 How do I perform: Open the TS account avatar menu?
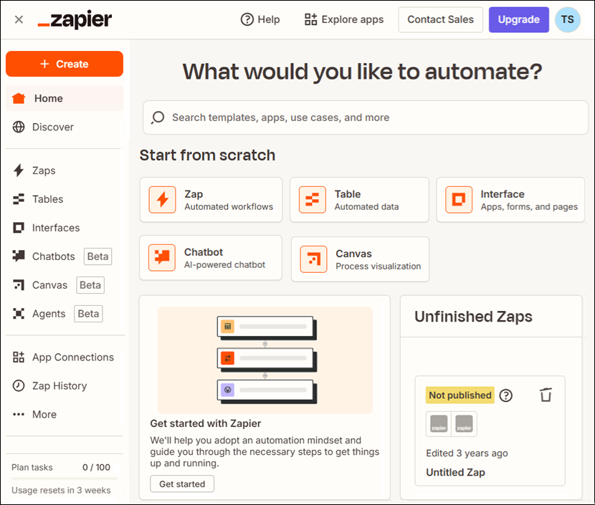click(567, 19)
